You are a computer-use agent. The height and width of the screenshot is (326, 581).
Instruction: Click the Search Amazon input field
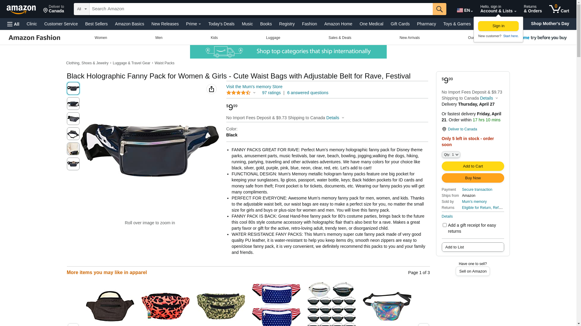click(x=261, y=9)
